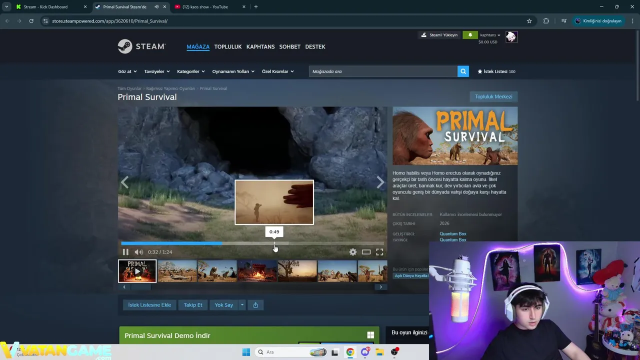Expand the Özel Kısımlar dropdown
Image resolution: width=640 pixels, height=360 pixels.
click(278, 71)
